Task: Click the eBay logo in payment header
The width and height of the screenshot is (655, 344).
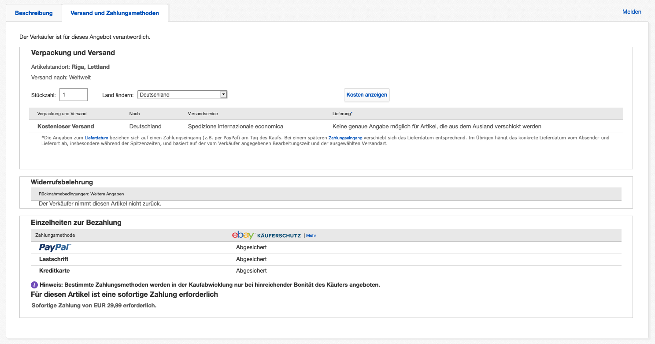Action: pos(243,235)
